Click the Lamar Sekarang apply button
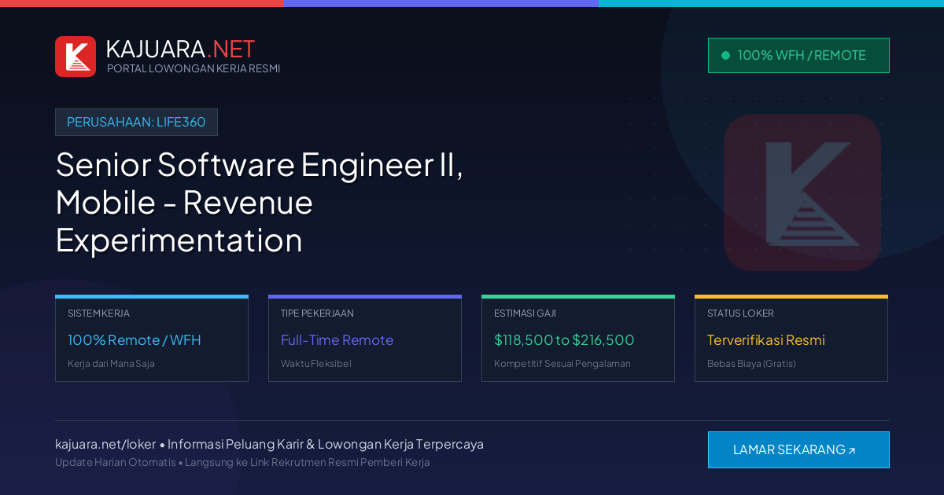944x495 pixels. [798, 449]
